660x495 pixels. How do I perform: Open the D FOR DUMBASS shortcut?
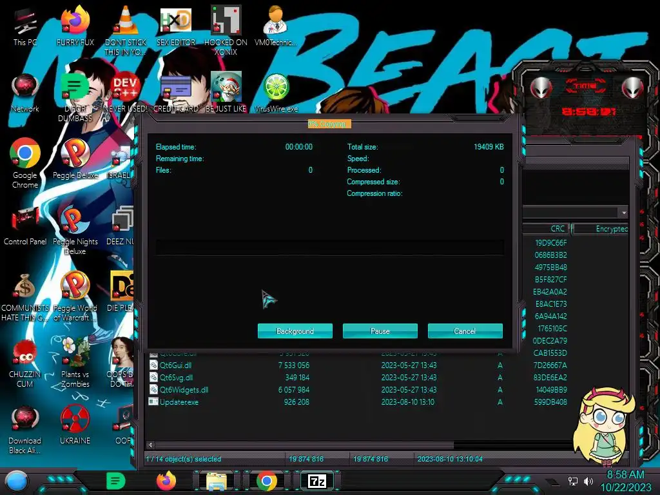tap(75, 98)
